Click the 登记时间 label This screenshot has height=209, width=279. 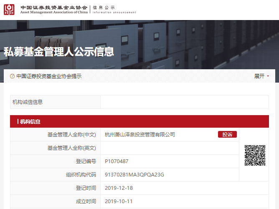coord(86,188)
